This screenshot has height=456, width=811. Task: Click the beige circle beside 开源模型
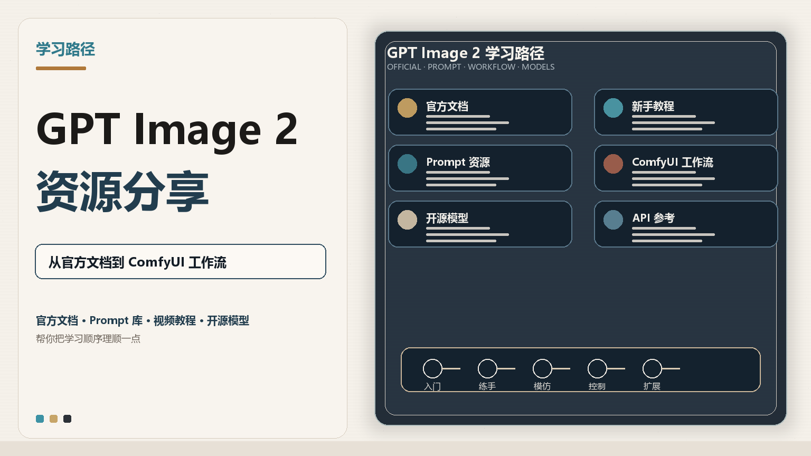[407, 220]
